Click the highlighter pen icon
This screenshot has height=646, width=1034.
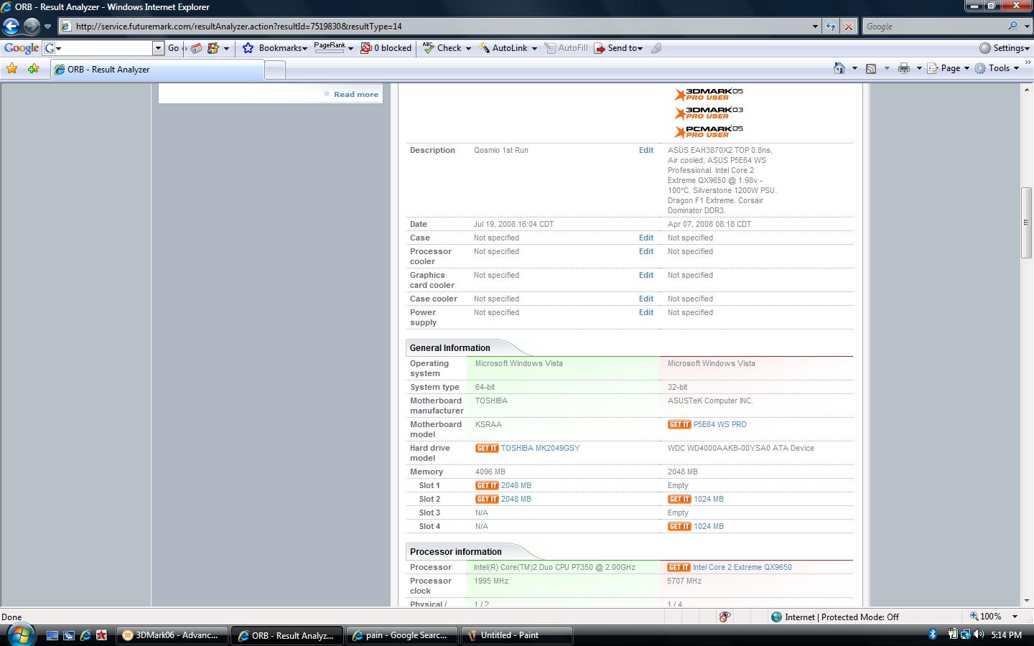click(x=656, y=48)
